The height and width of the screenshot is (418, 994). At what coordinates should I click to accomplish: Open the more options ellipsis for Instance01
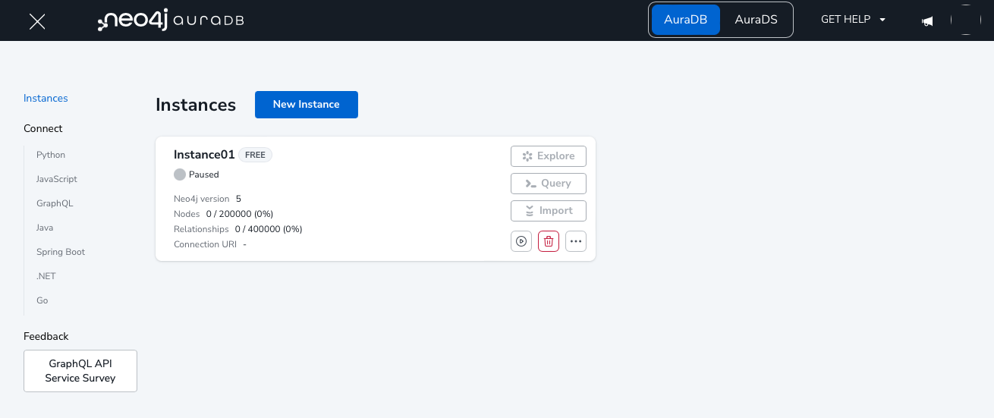pos(576,241)
